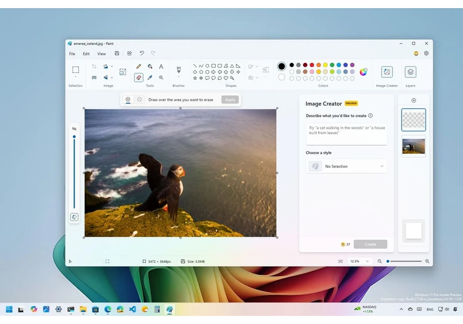Click the Fit to window icon
The image size is (463, 324).
pos(340,261)
